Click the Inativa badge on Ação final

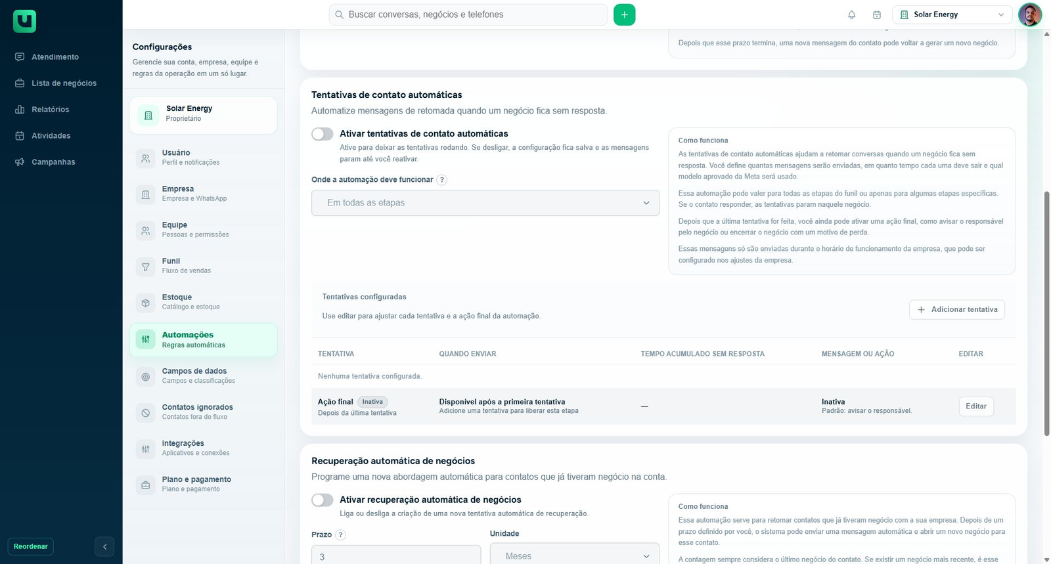[372, 402]
